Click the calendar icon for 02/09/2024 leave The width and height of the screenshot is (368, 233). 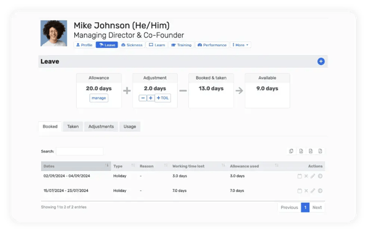pos(299,176)
